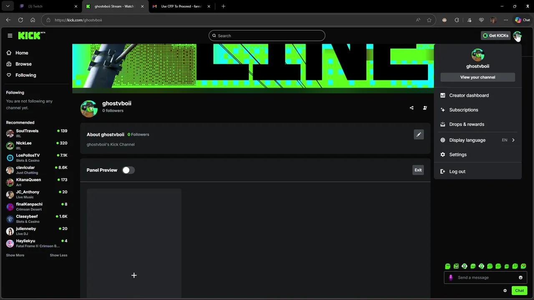This screenshot has height=300, width=534.
Task: Open finalKenpachi recommended channel
Action: pyautogui.click(x=37, y=207)
